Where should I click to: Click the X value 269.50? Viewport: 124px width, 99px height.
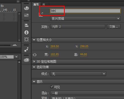(55, 46)
